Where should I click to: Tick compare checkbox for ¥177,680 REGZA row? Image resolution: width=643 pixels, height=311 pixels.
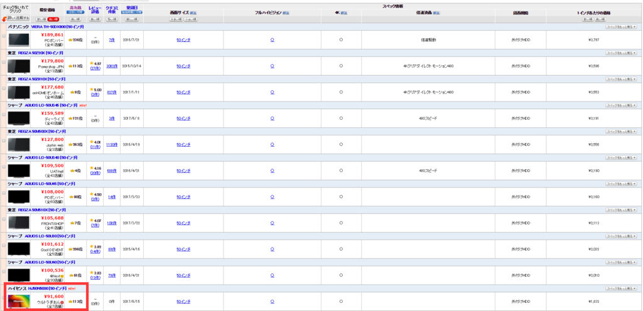4,88
